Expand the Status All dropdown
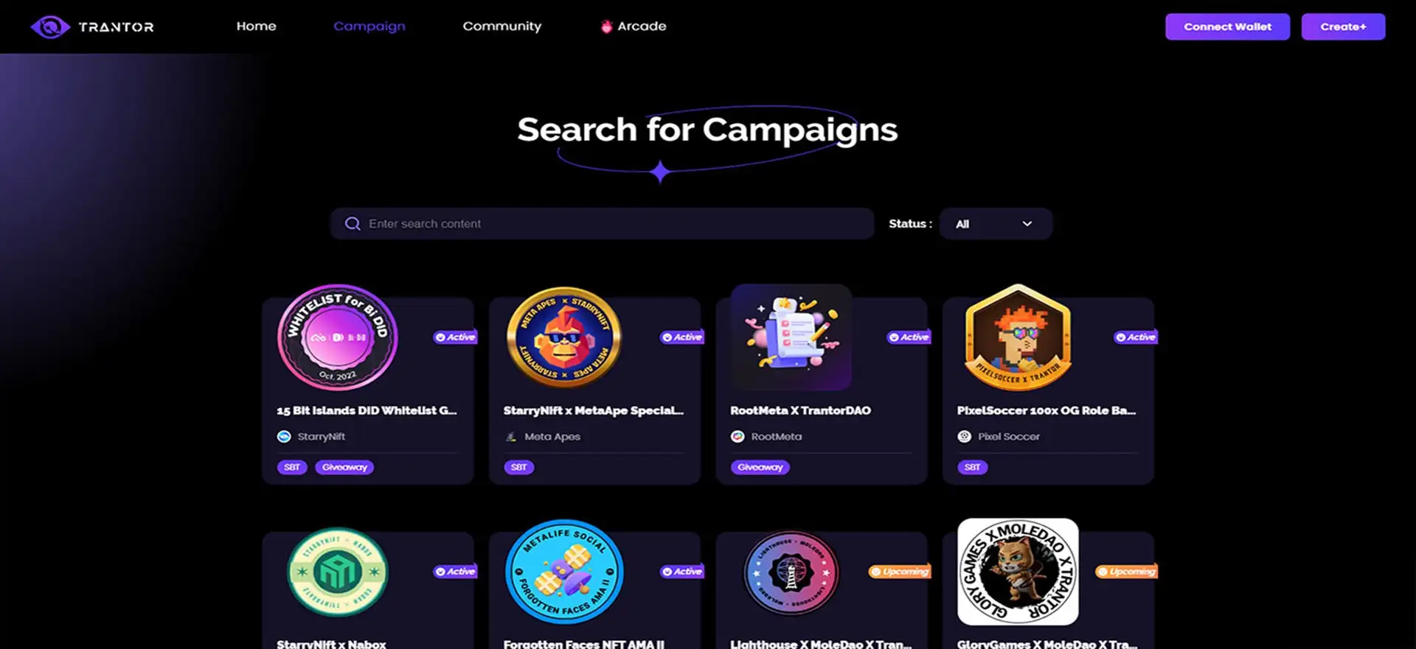1416x649 pixels. coord(996,224)
